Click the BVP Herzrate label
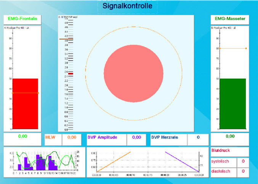Image resolution: width=258 pixels, height=184 pixels. [165, 137]
